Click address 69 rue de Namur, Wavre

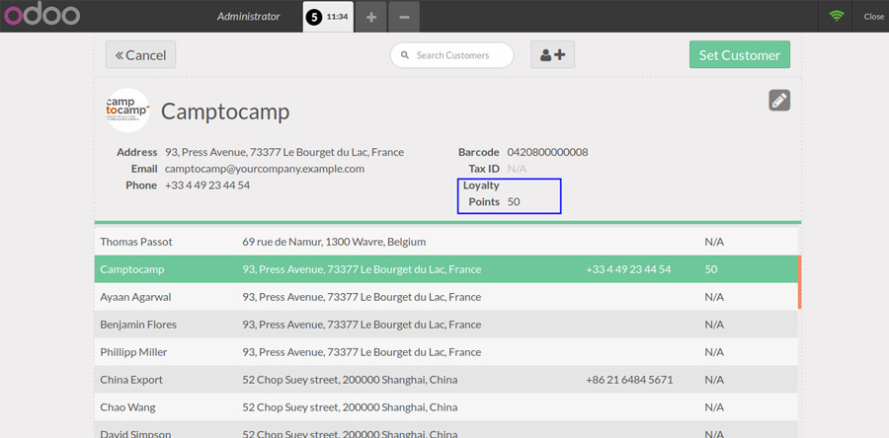point(334,242)
